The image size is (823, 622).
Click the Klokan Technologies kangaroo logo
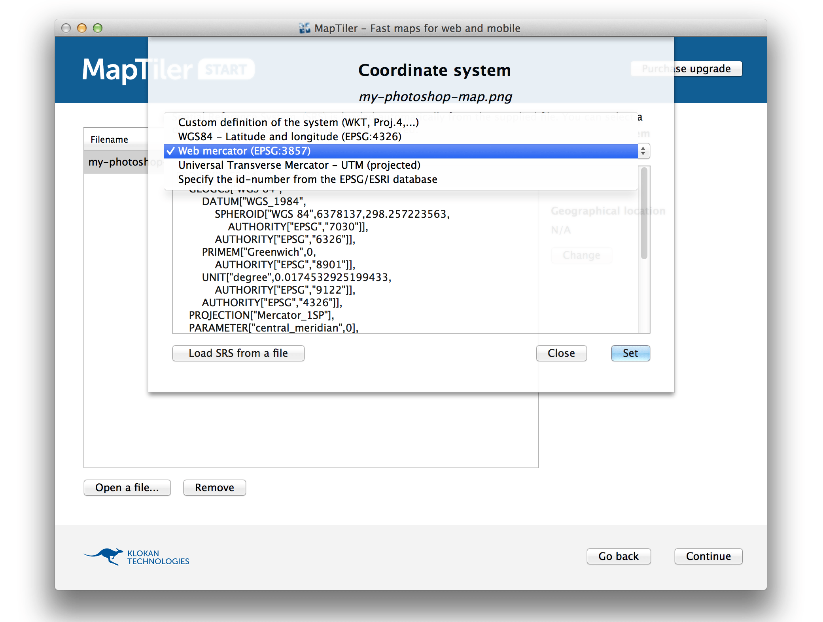coord(136,556)
